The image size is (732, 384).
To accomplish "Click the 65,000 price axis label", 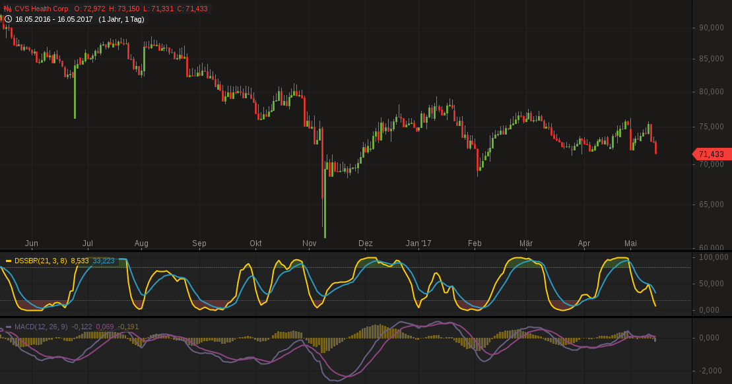I will [711, 205].
